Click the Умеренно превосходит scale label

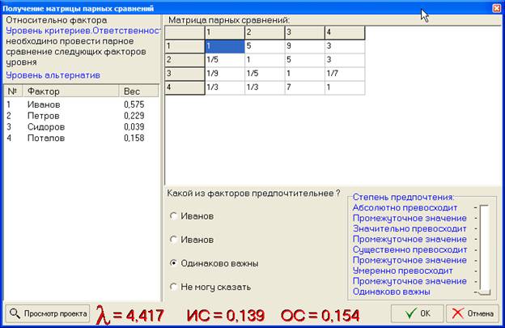tap(402, 270)
